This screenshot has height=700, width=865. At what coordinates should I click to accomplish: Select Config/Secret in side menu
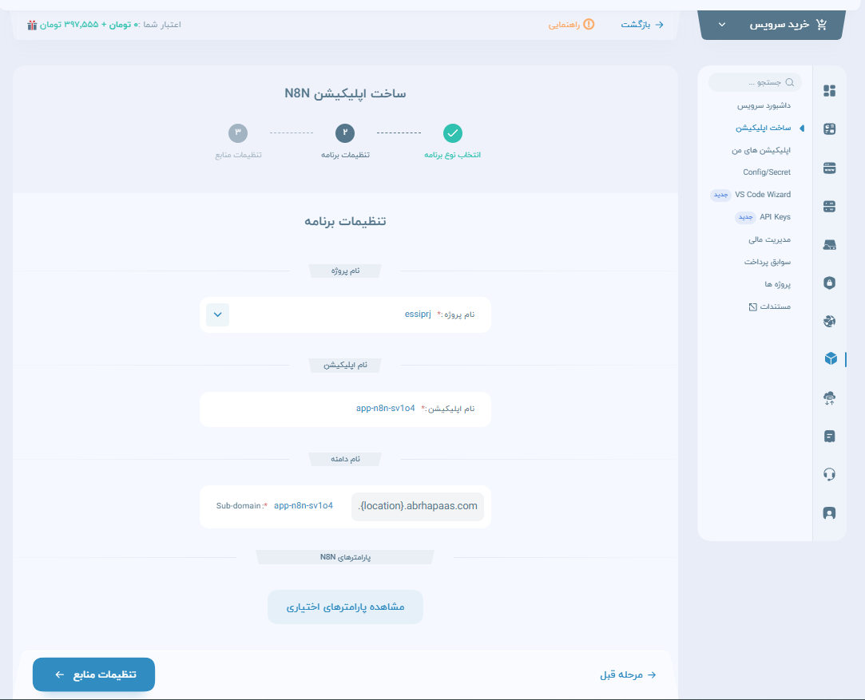click(x=766, y=172)
